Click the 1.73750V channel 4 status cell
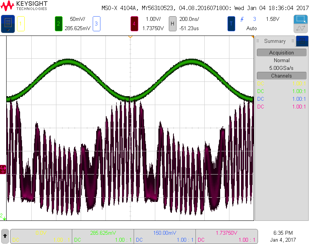The width and height of the screenshot is (309, 244). point(227,236)
